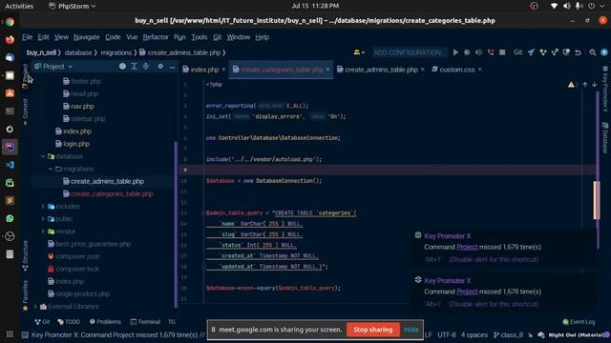The image size is (611, 343).
Task: Click Git update project arrow icon
Action: coord(531,52)
